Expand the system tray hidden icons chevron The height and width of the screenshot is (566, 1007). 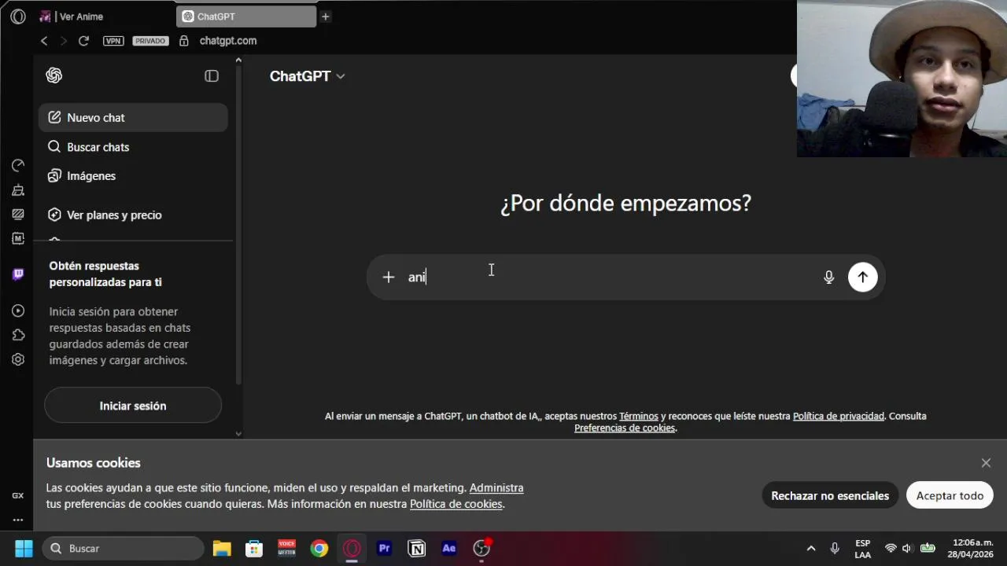tap(811, 549)
